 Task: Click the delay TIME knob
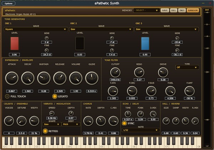(x=128, y=114)
